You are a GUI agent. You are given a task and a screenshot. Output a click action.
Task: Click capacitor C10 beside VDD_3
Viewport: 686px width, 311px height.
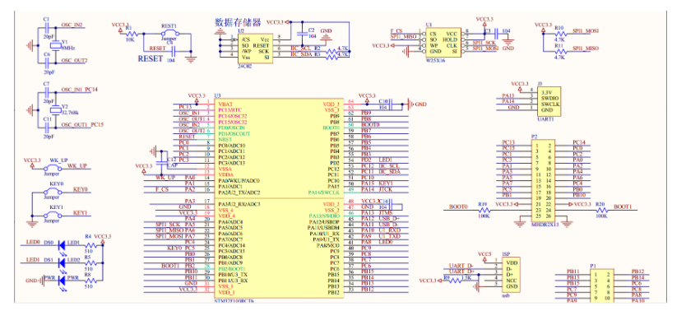[390, 104]
